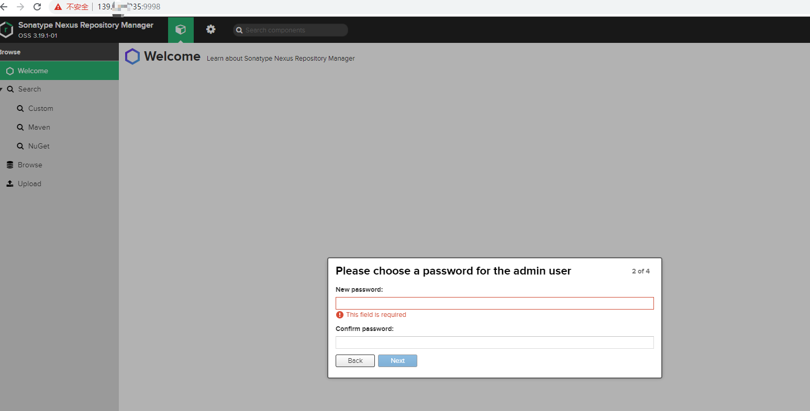Select Welcome in the sidebar
This screenshot has height=411, width=810.
[59, 71]
